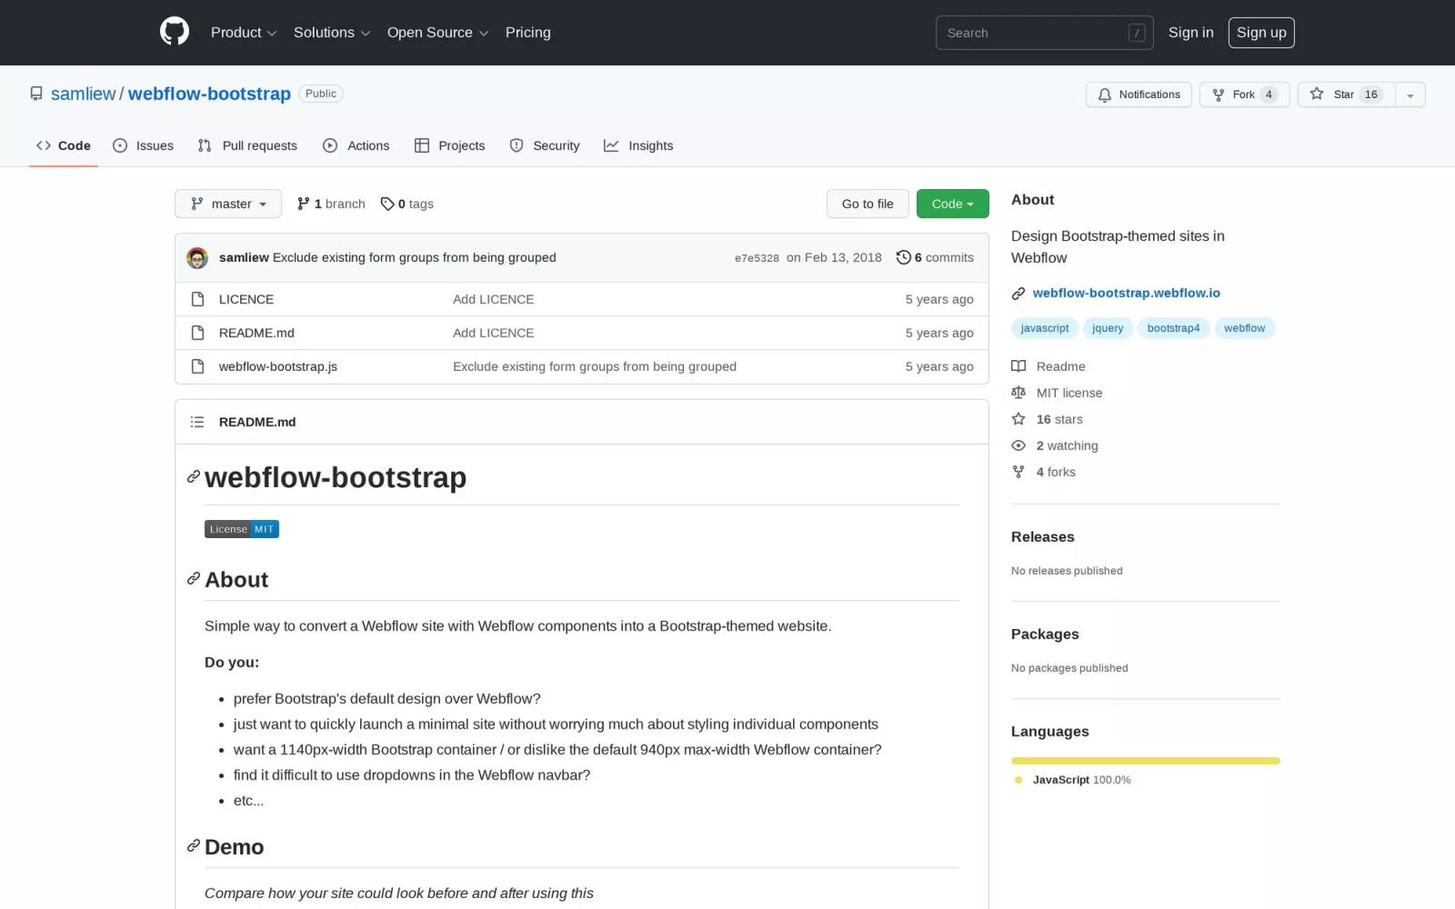The image size is (1455, 909).
Task: Open the LICENCE file name
Action: tap(246, 299)
